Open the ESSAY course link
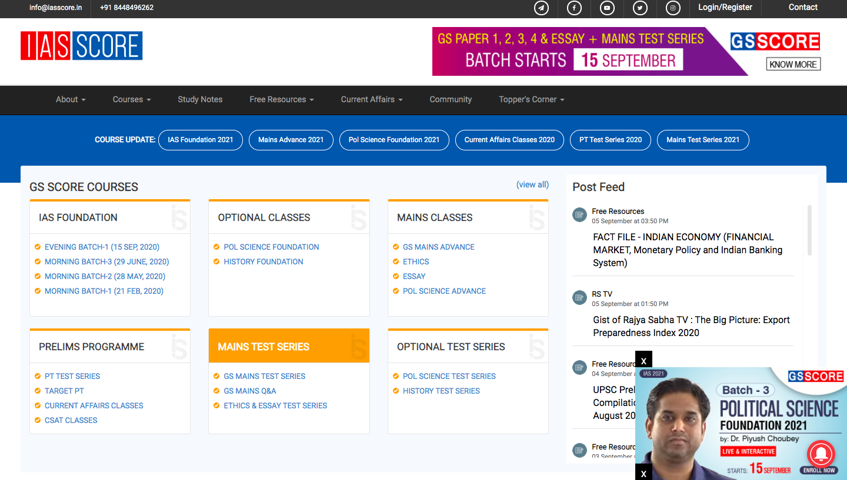Image resolution: width=847 pixels, height=480 pixels. [414, 276]
